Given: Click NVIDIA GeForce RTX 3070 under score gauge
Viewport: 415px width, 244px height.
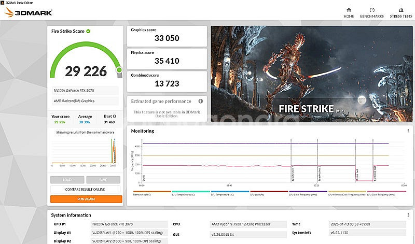Looking at the screenshot, I should [x=85, y=91].
